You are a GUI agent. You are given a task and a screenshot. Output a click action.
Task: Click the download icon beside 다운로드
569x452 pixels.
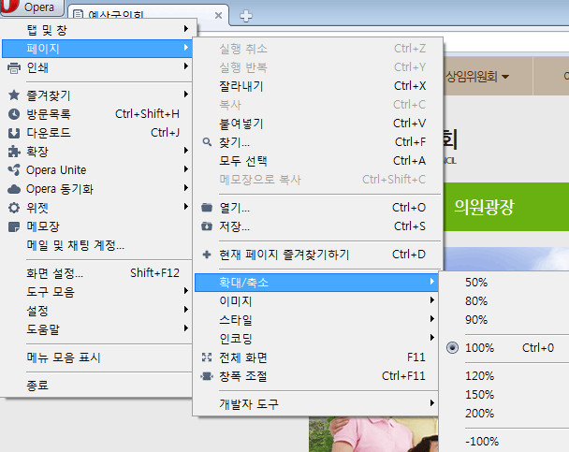tap(13, 133)
